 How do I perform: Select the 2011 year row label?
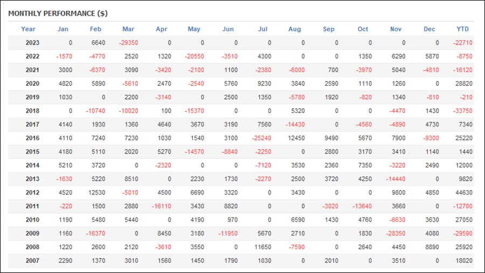point(32,206)
